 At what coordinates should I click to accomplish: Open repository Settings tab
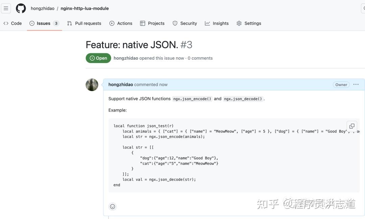[249, 23]
